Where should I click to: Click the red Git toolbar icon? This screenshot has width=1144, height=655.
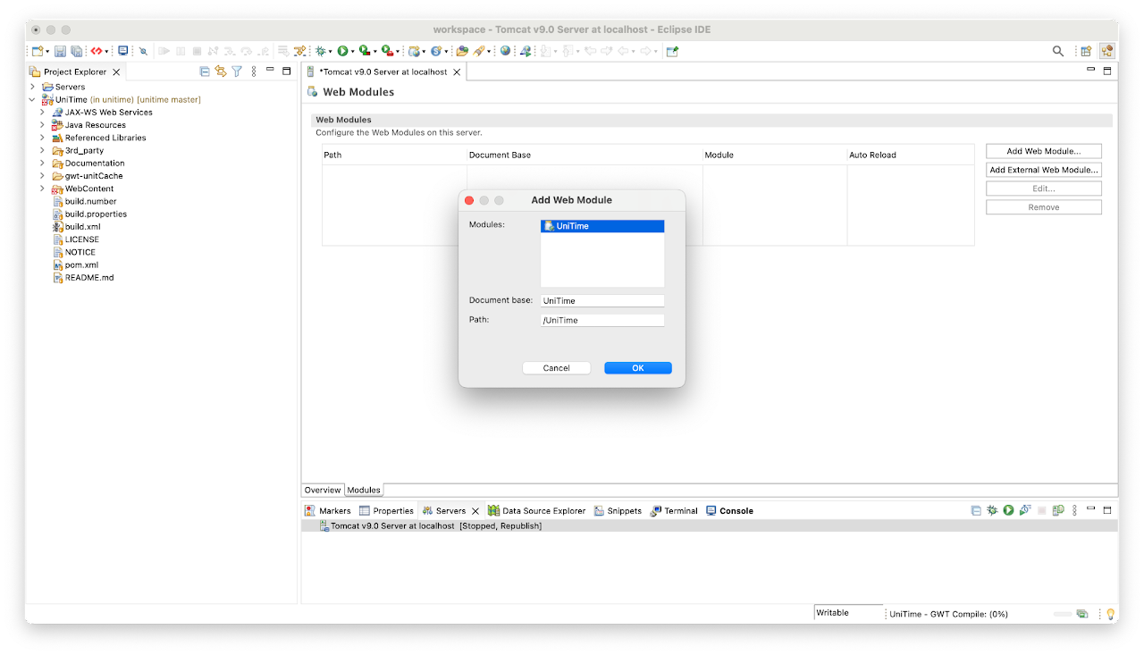click(97, 52)
